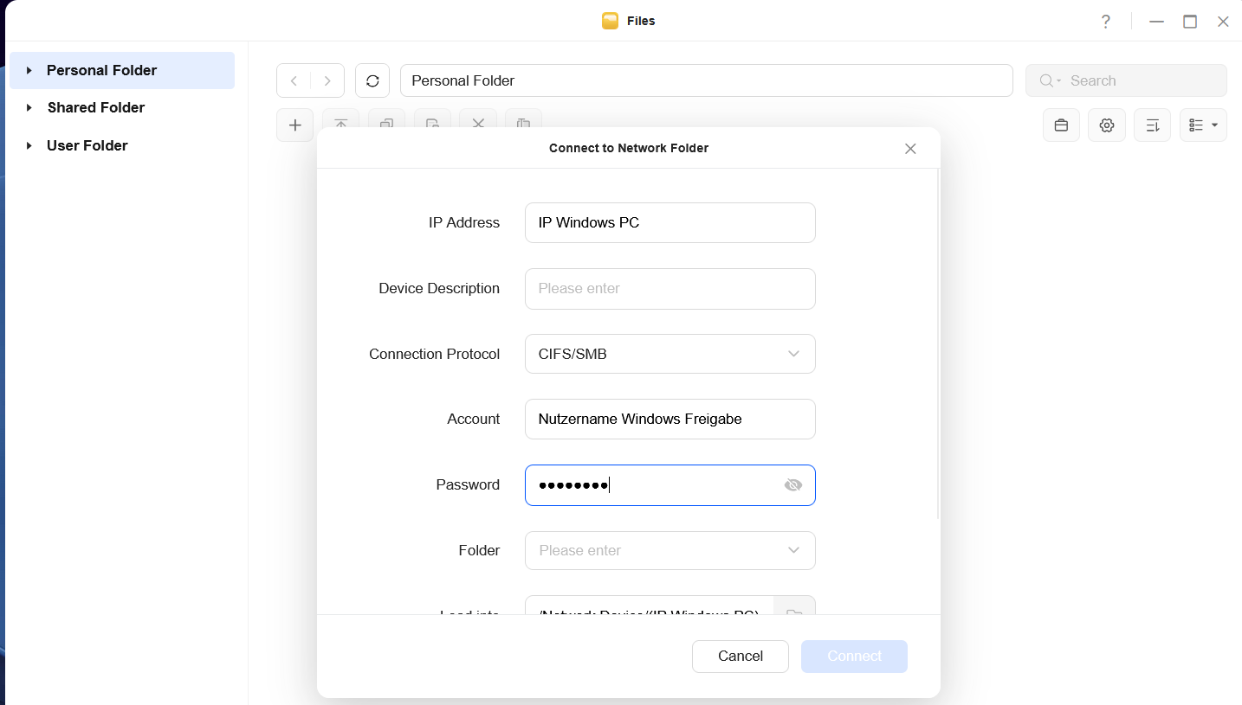
Task: Select Personal Folder in the sidebar
Action: click(x=101, y=70)
